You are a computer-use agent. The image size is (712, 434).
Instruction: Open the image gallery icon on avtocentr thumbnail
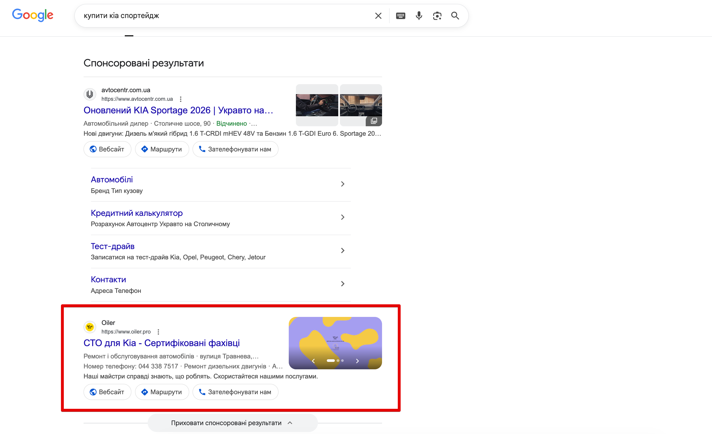(374, 121)
